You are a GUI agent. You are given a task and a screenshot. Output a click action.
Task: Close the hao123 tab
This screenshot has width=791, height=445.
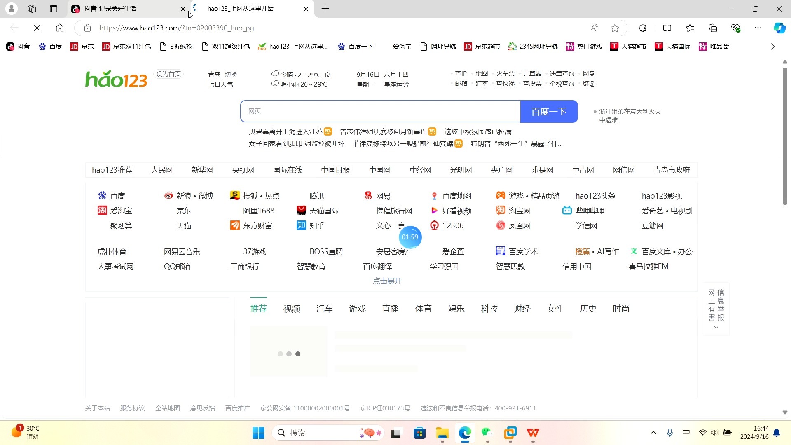tap(306, 9)
